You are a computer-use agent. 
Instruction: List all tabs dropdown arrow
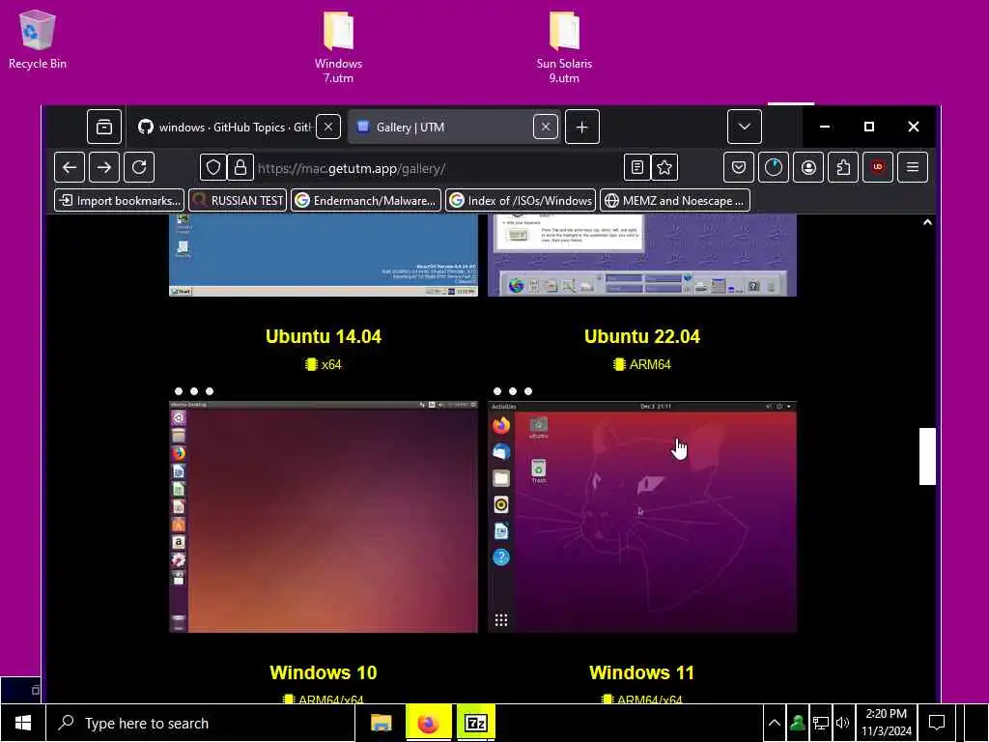click(745, 127)
